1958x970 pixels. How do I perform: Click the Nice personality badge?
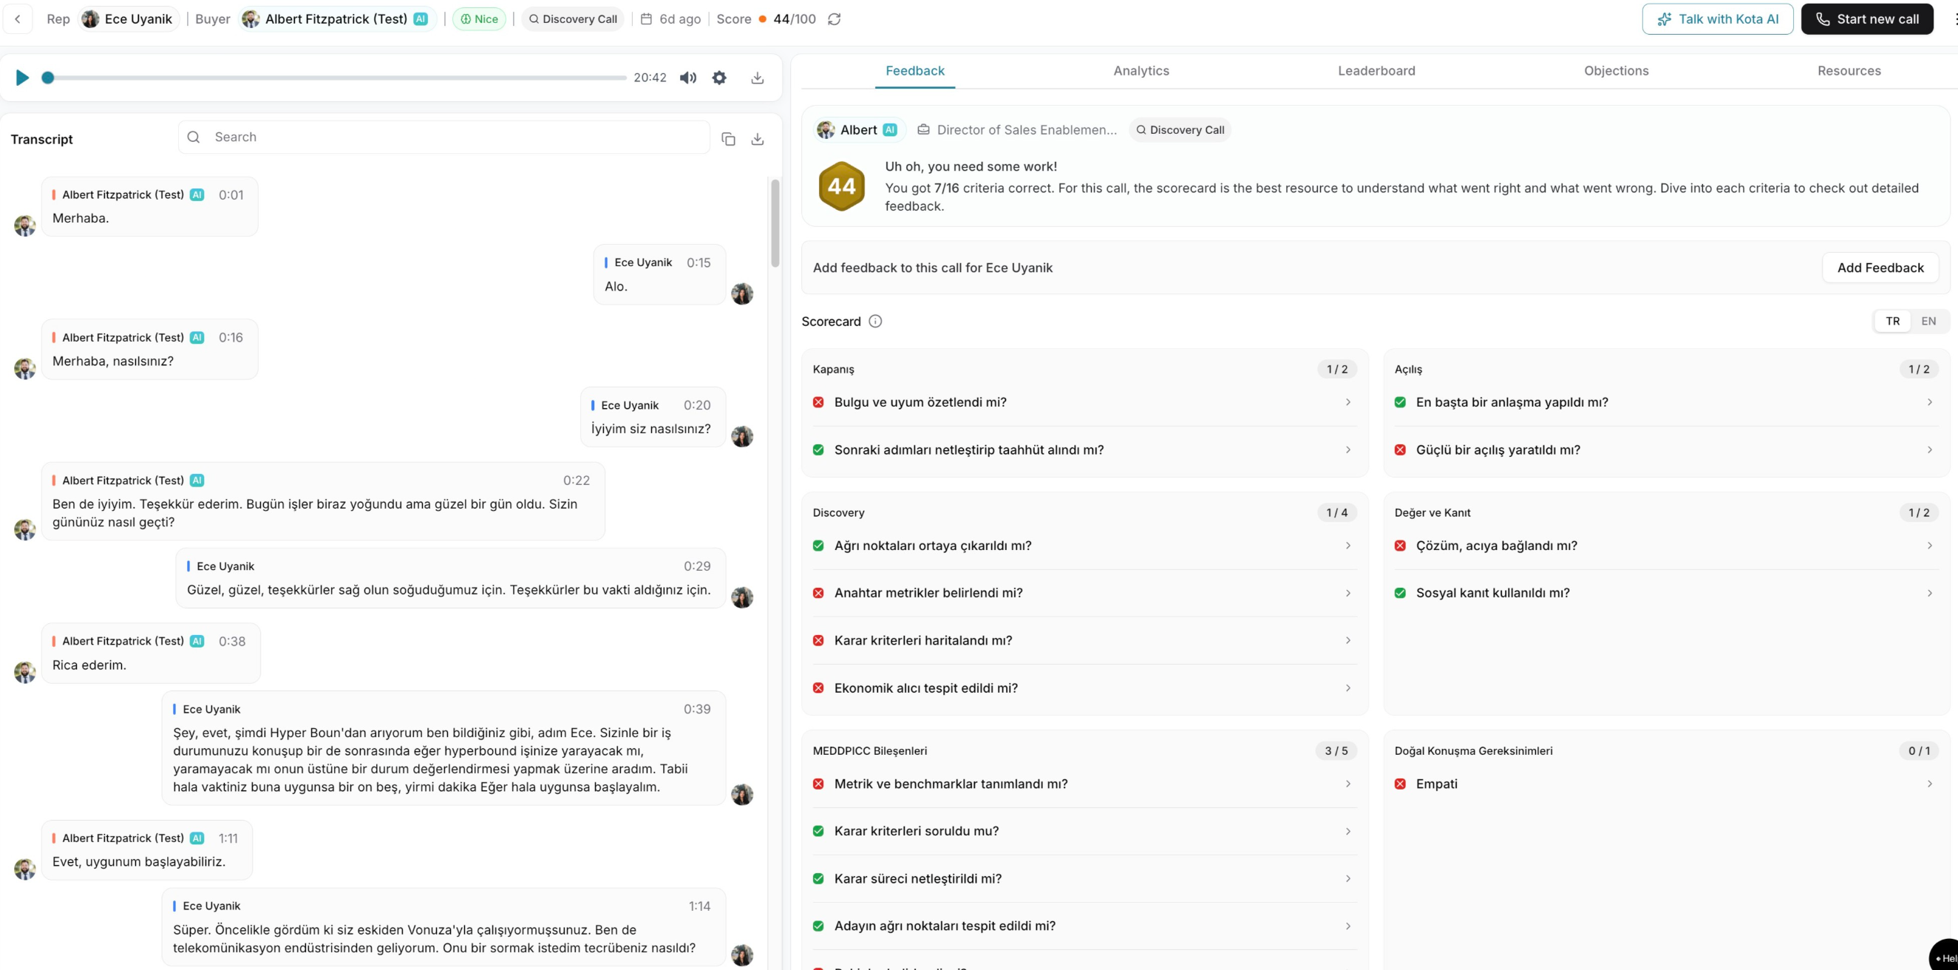(x=479, y=19)
